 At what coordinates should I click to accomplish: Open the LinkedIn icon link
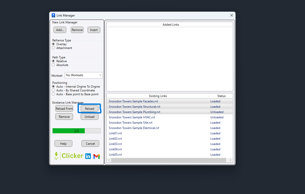[88, 156]
